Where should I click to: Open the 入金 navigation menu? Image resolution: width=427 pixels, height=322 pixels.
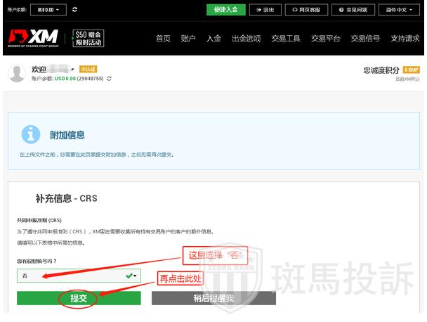coord(214,39)
